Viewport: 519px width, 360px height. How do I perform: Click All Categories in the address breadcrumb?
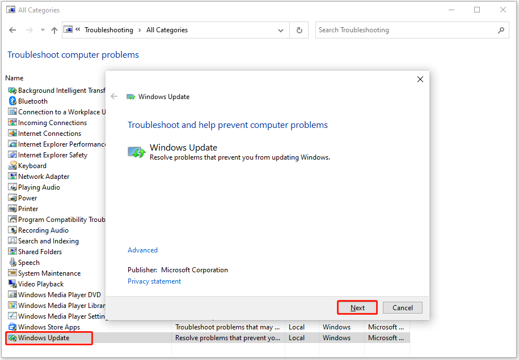[x=167, y=30]
